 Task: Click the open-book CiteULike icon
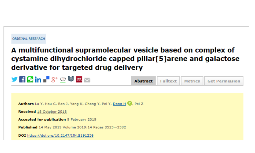click(x=71, y=79)
